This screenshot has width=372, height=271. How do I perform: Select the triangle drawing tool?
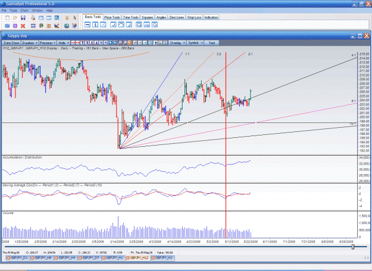click(x=147, y=24)
